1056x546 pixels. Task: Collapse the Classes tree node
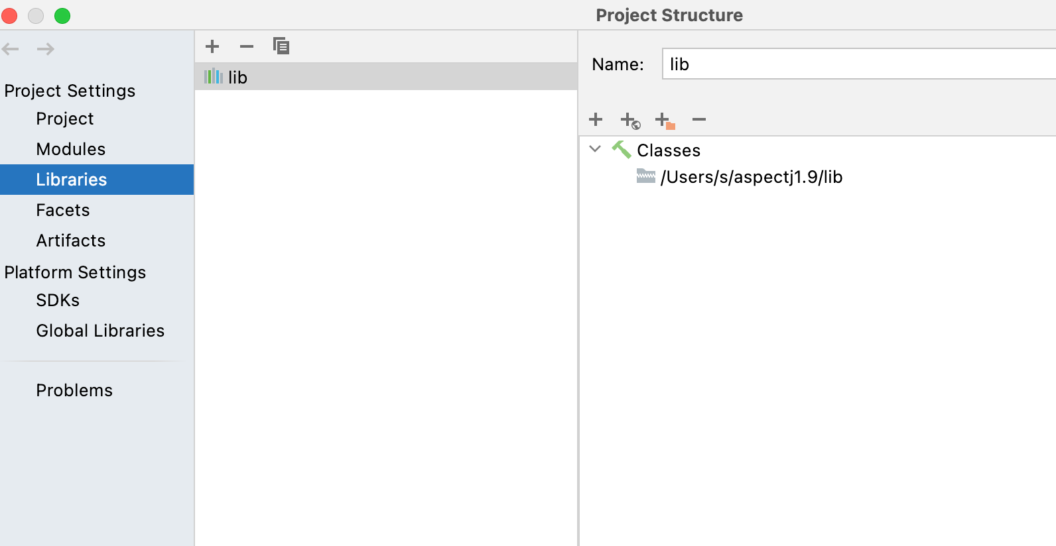[x=595, y=149]
